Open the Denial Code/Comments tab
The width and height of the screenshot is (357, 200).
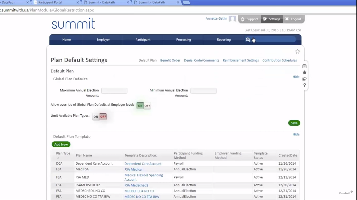coord(201,60)
